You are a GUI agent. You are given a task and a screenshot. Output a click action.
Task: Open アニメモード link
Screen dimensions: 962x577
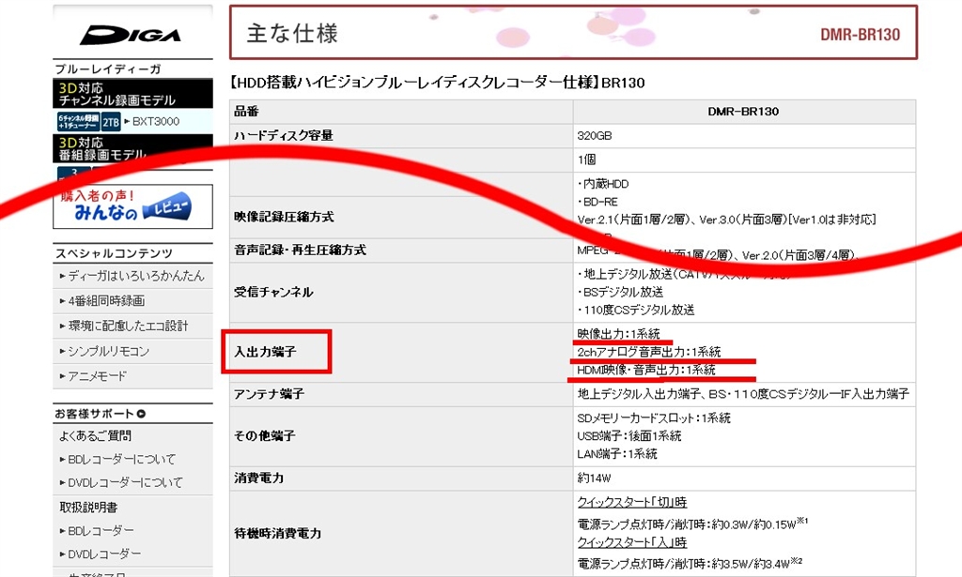(x=97, y=376)
